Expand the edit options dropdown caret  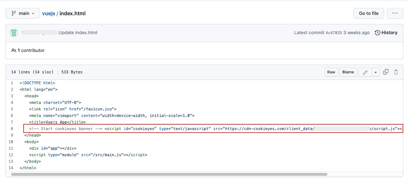(x=376, y=72)
